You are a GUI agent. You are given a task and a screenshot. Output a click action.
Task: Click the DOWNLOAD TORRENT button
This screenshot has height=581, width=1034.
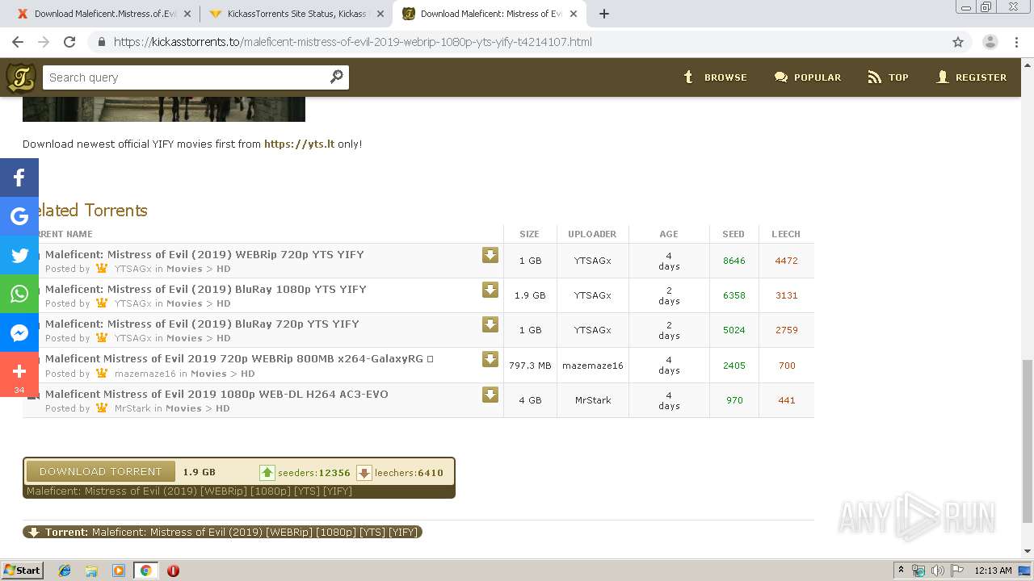[101, 471]
